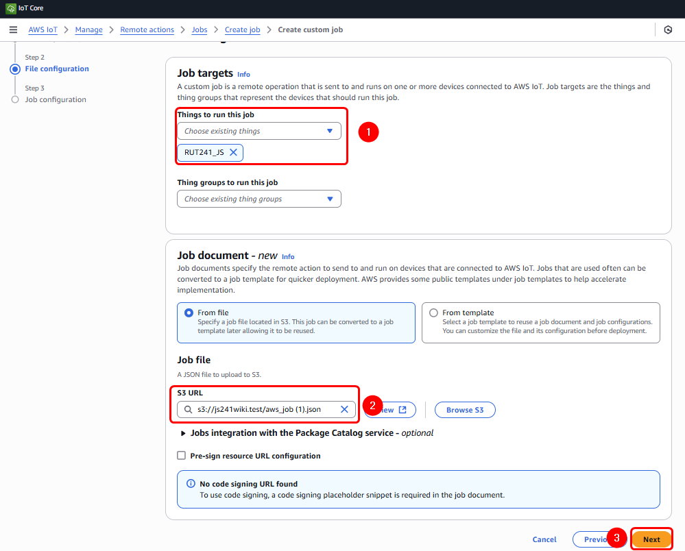Select the From template radio option
This screenshot has width=685, height=551.
(x=433, y=313)
